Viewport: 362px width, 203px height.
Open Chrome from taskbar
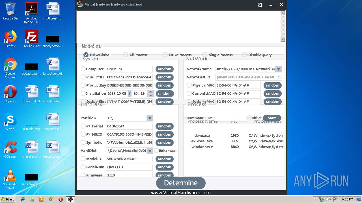click(51, 199)
